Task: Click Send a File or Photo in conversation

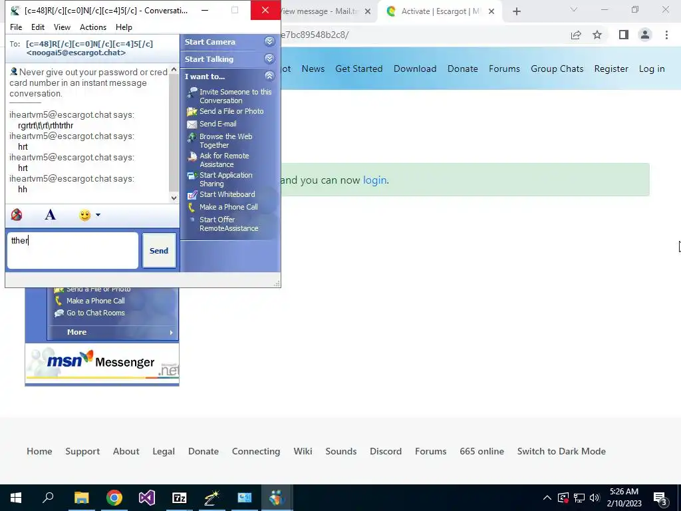Action: coord(231,111)
